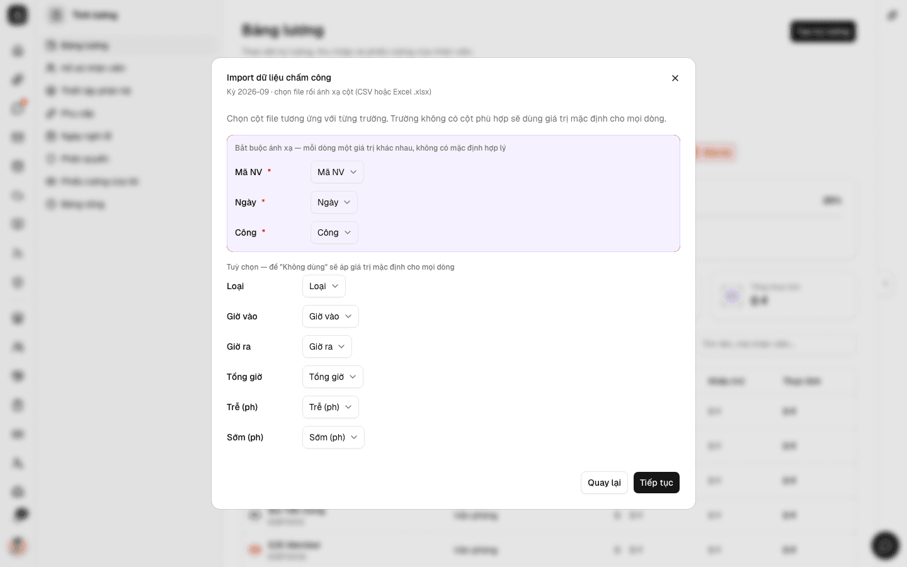Viewport: 907px width, 567px height.
Task: Expand the Ngày column dropdown
Action: 334,202
